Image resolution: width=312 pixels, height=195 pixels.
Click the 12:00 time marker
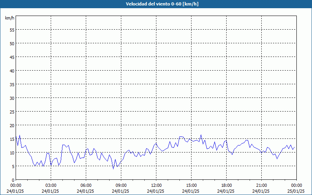156,185
